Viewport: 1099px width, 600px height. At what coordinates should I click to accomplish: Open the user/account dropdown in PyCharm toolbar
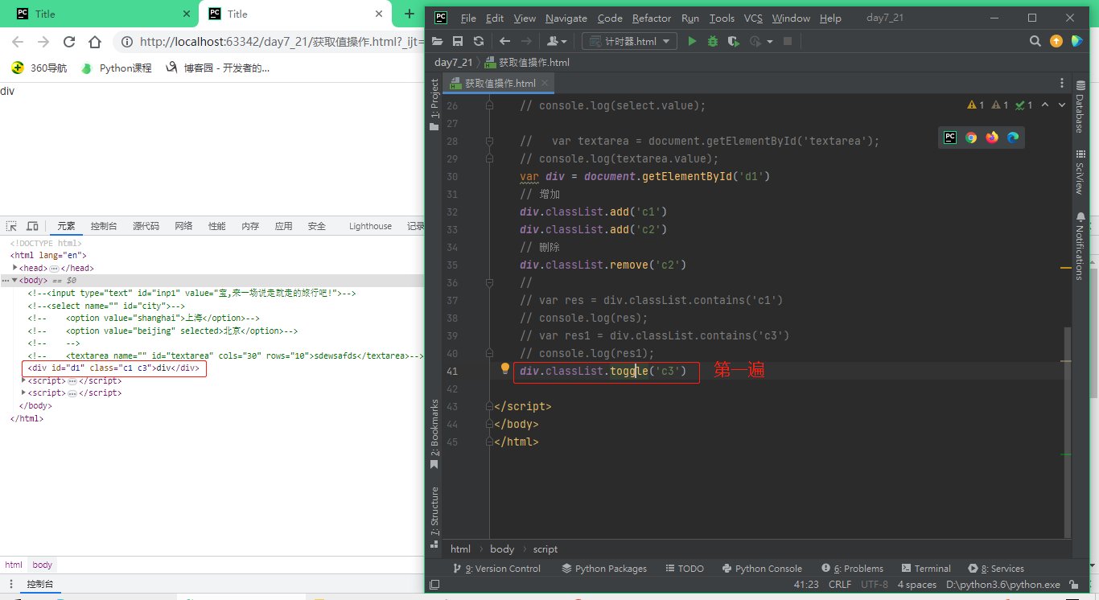557,41
